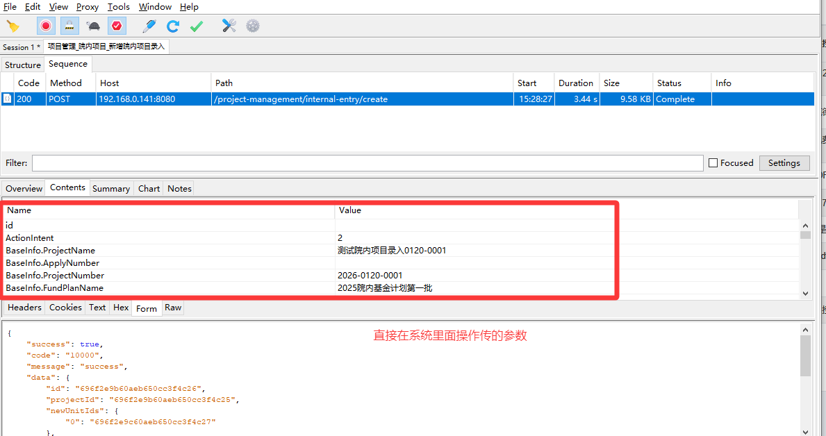Viewport: 826px width, 436px height.
Task: Show the request Form tab
Action: point(147,308)
